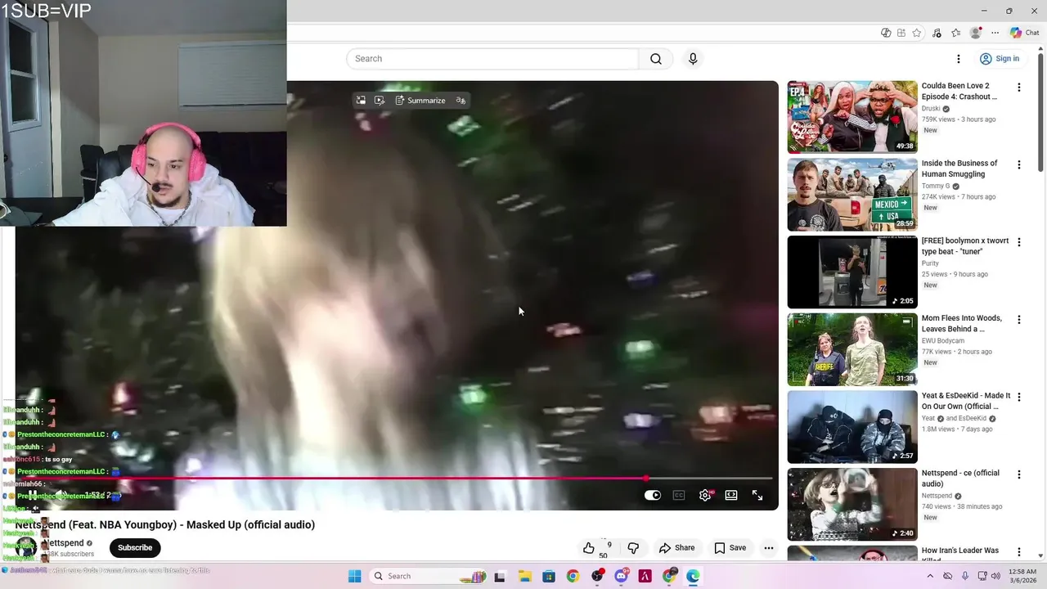Image resolution: width=1047 pixels, height=589 pixels.
Task: Click the overlapping-circles icon in Edge address bar
Action: coord(886,33)
